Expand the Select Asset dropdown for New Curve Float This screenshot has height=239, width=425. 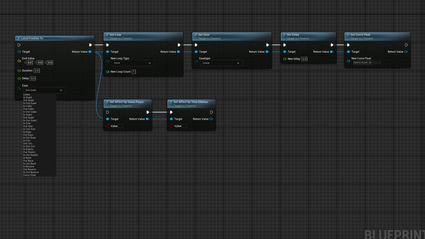click(362, 63)
